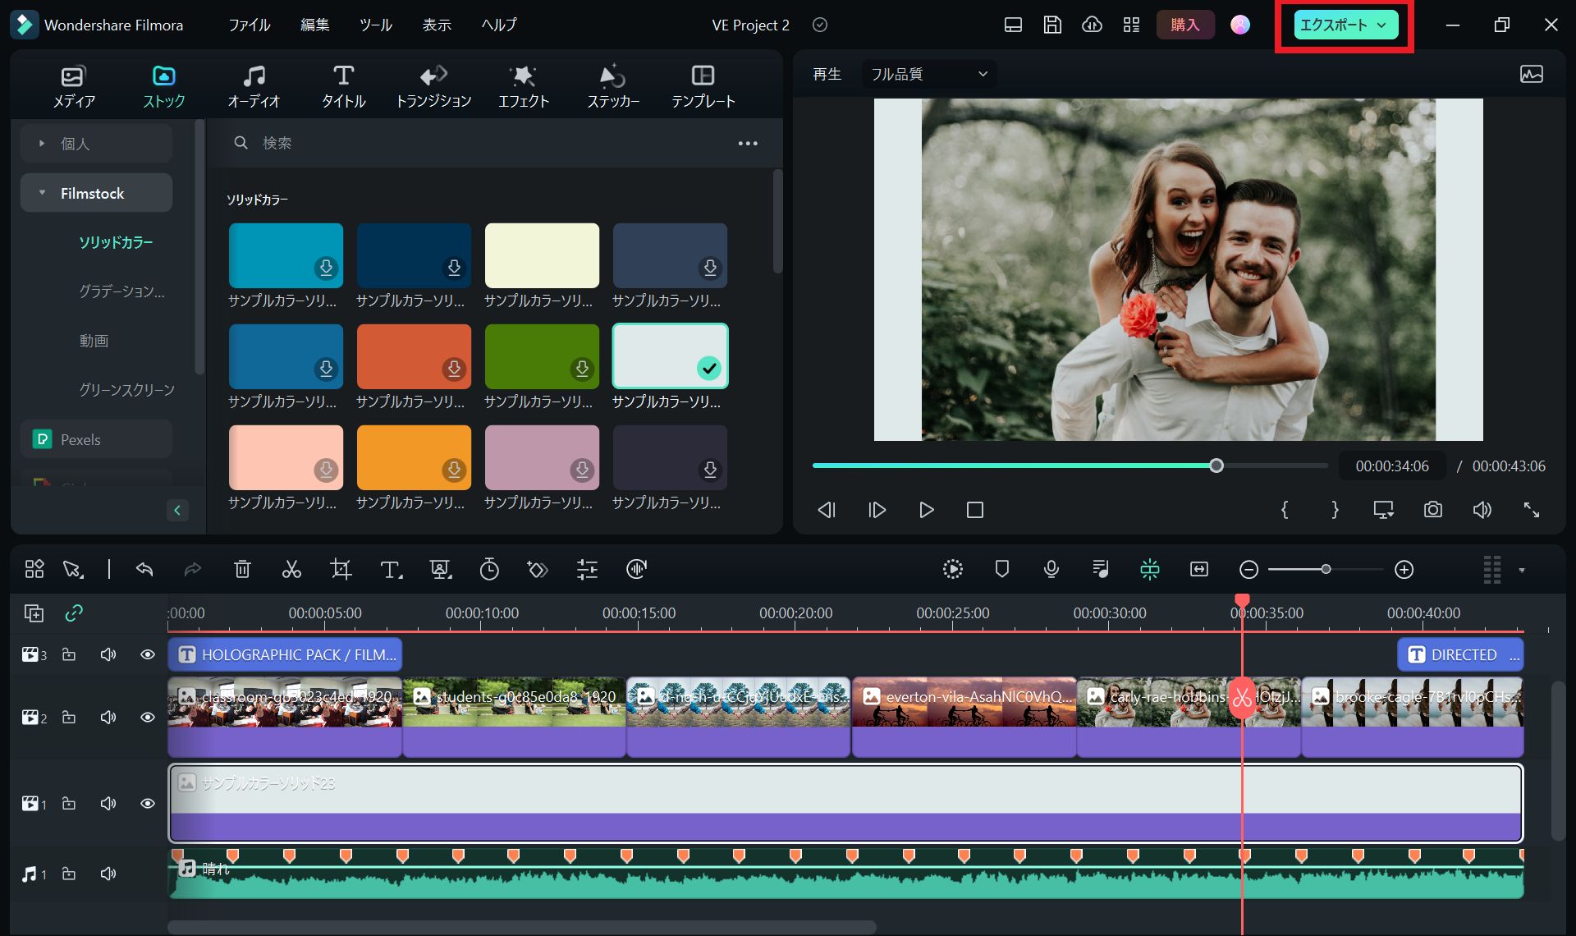This screenshot has height=936, width=1576.
Task: Open the ファイル menu
Action: coord(249,25)
